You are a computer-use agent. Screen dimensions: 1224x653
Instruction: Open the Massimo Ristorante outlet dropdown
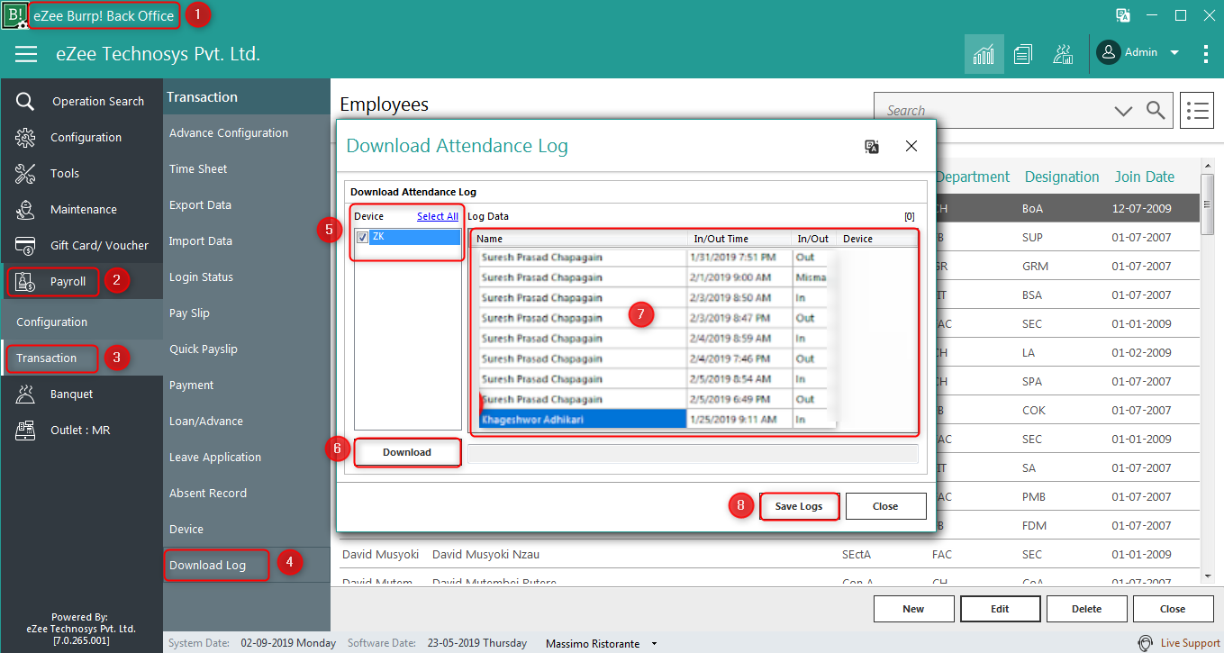click(x=655, y=644)
